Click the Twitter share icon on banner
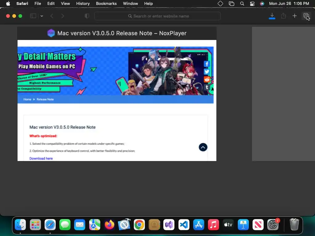Screen dimensions: 315x236 tap(207, 72)
